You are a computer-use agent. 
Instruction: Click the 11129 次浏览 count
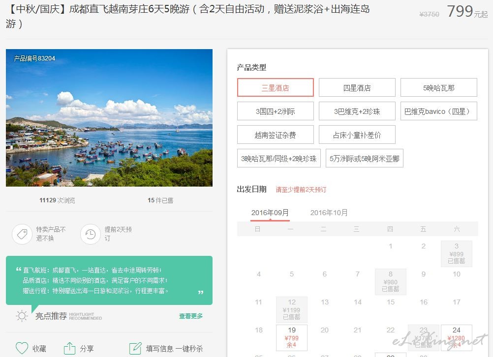57,200
